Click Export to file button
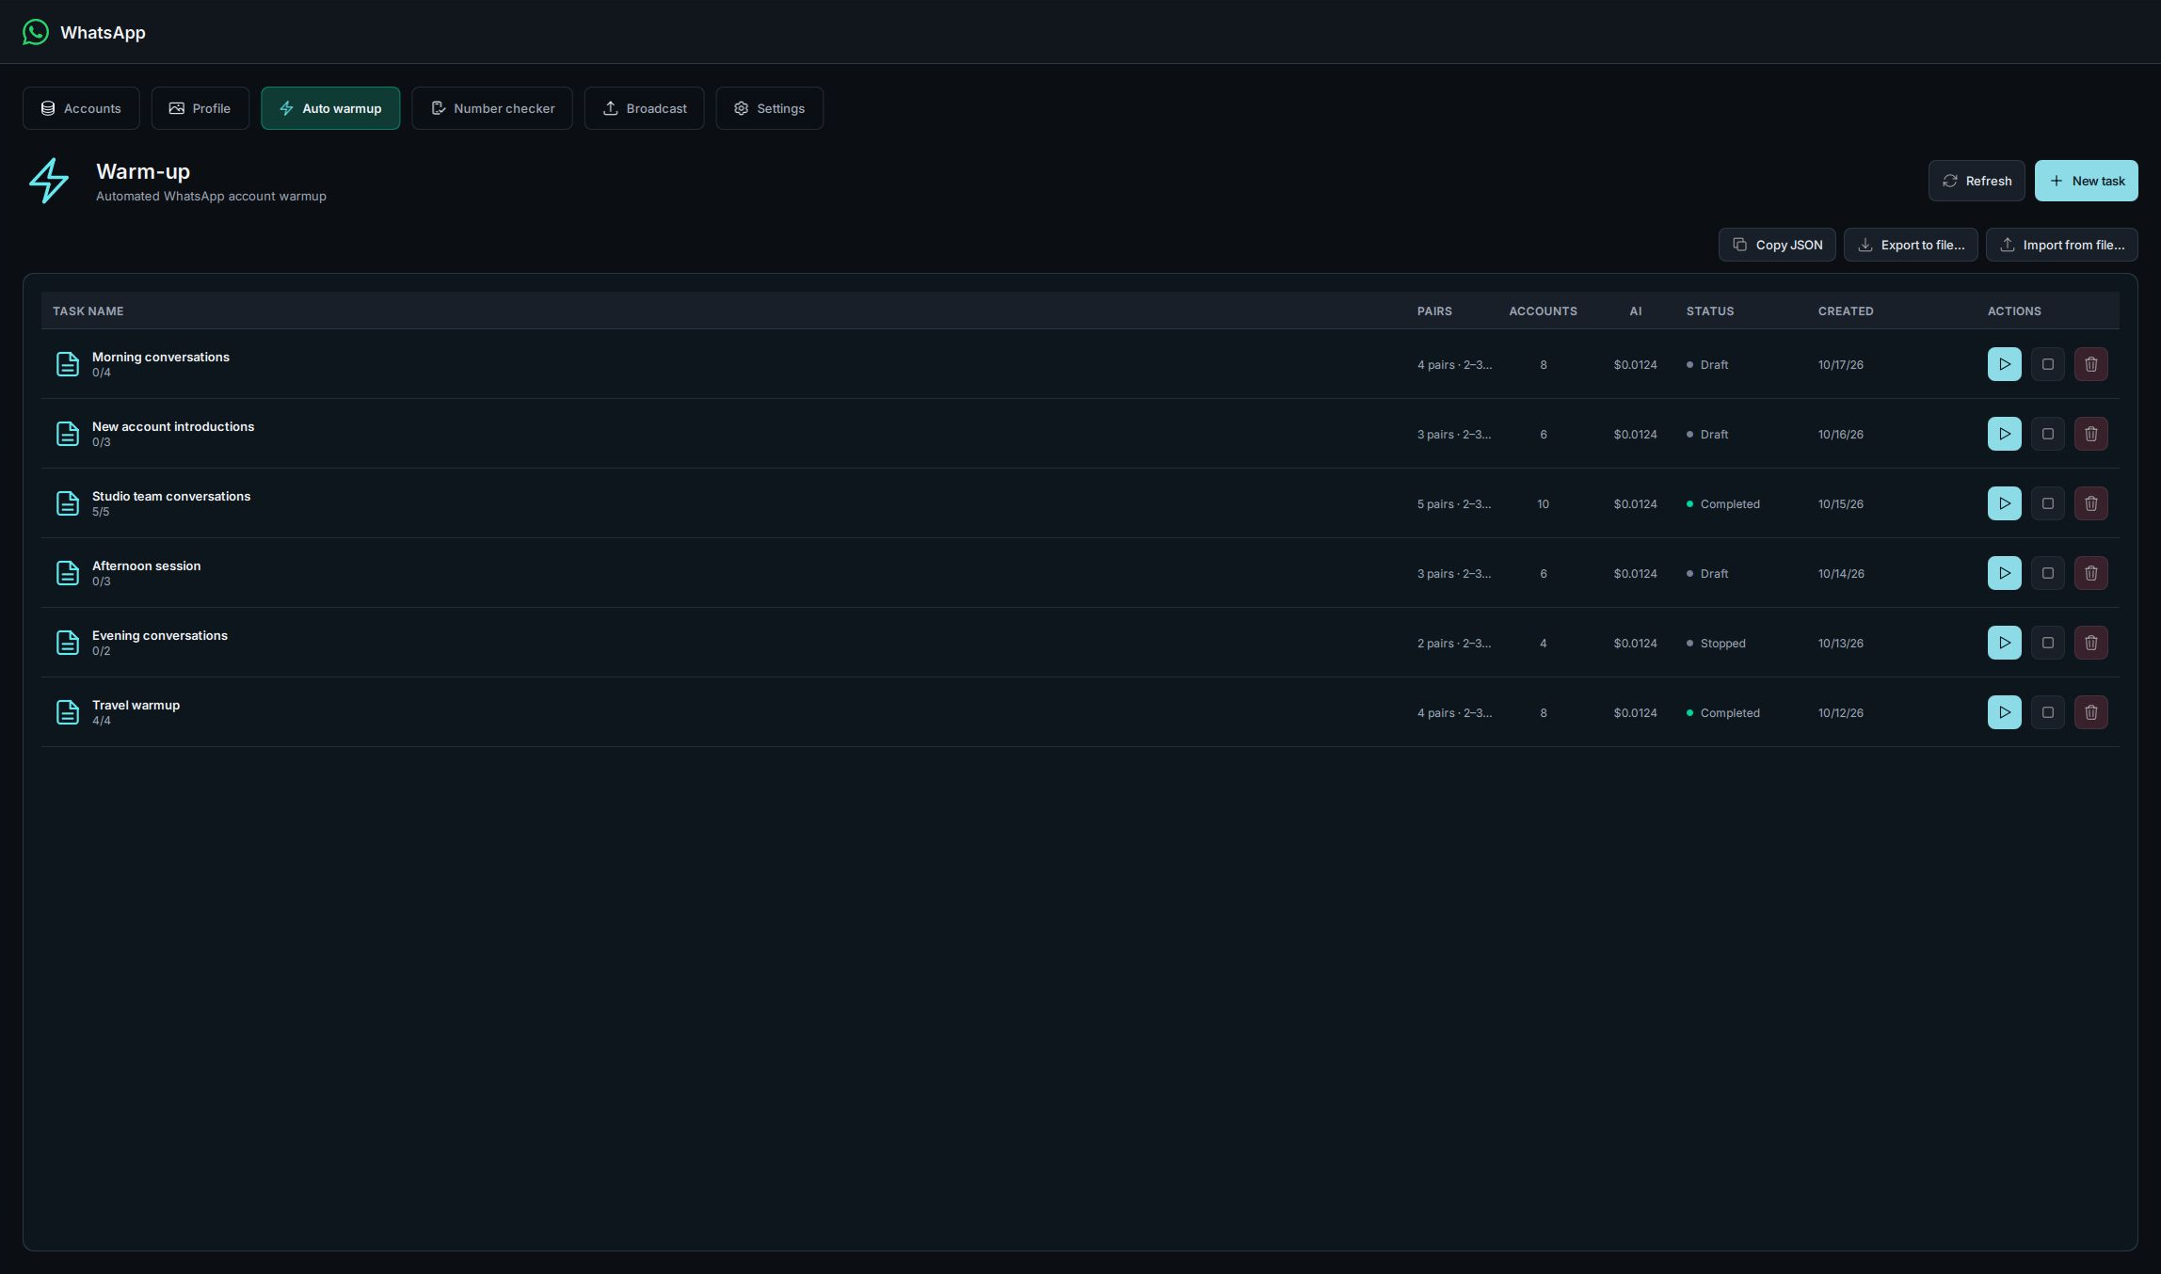 pyautogui.click(x=1911, y=245)
